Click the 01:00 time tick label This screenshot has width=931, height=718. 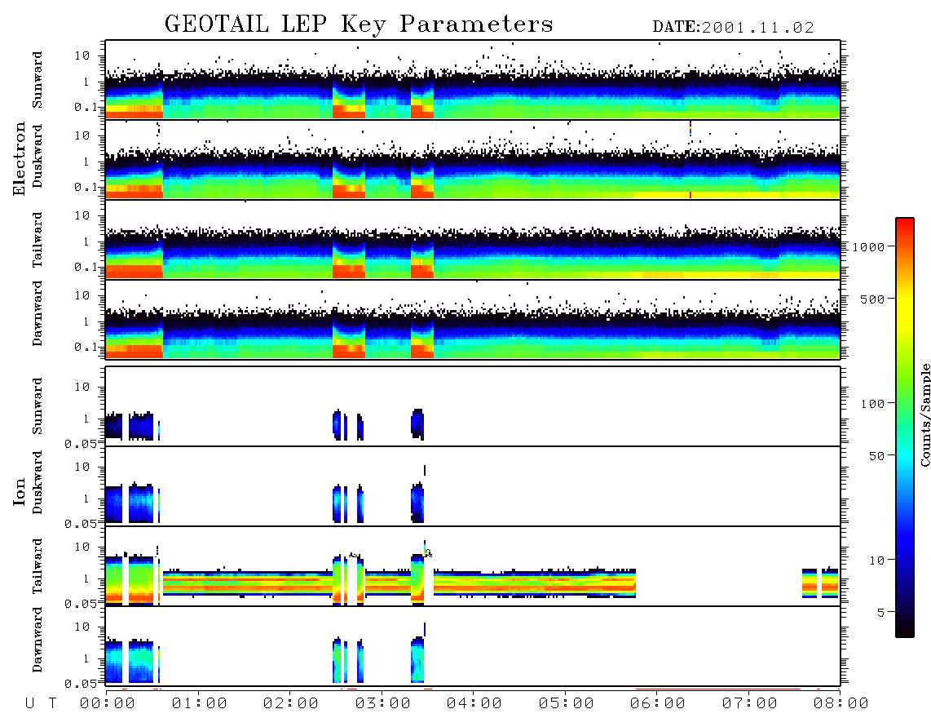[x=200, y=704]
